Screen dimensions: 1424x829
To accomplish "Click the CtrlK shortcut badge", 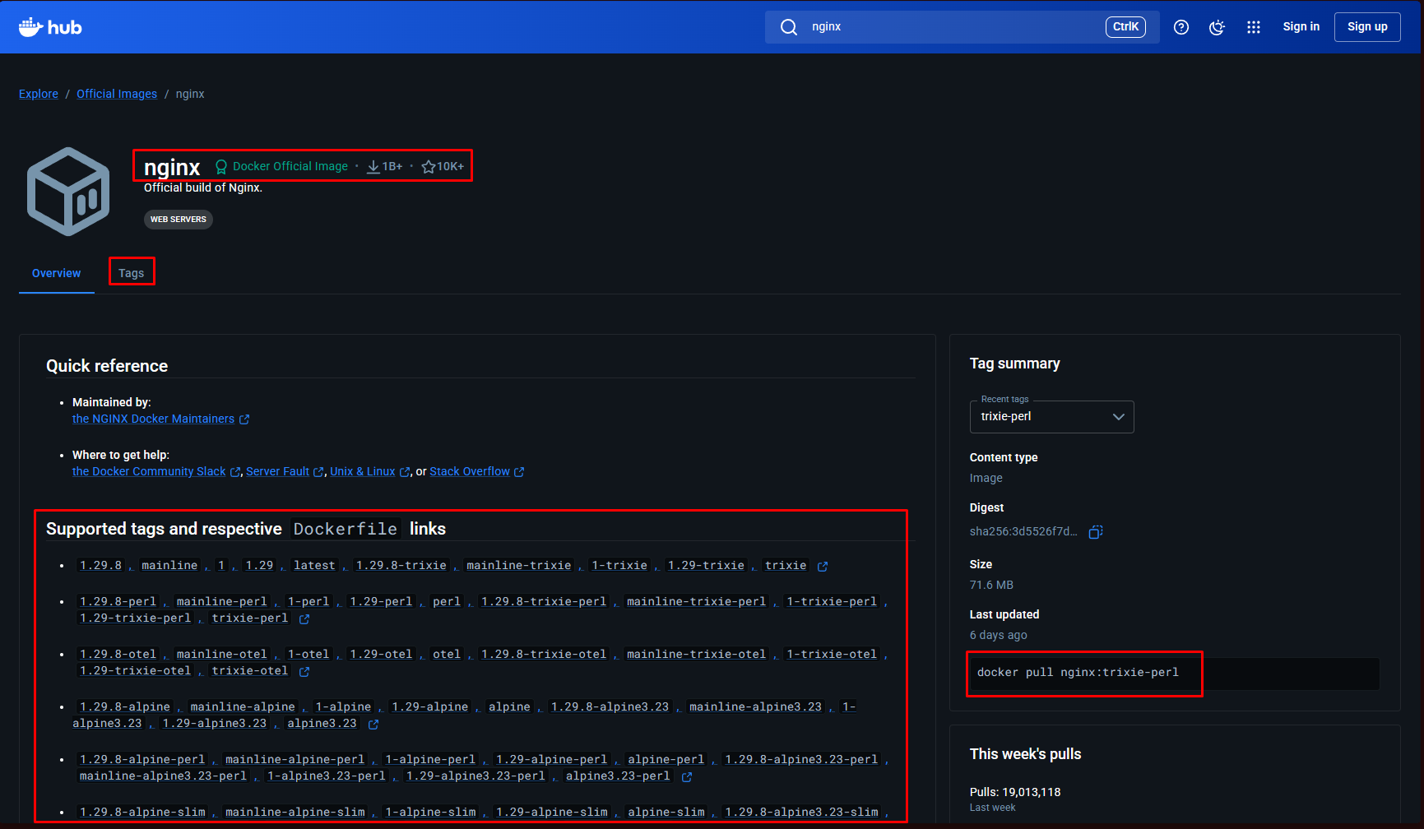I will click(1125, 27).
